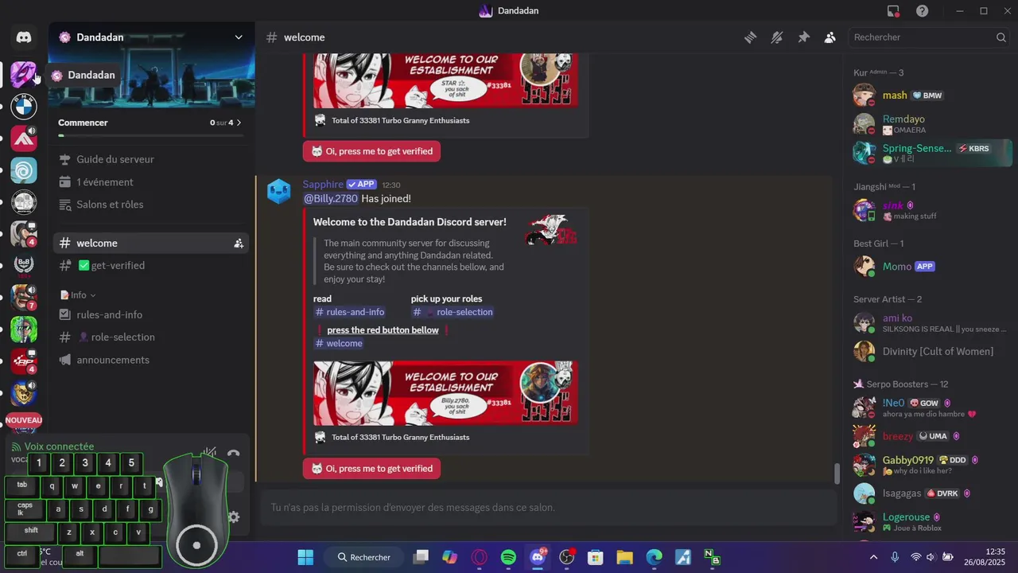Open Discord help question-mark icon
This screenshot has height=573, width=1018.
(922, 11)
